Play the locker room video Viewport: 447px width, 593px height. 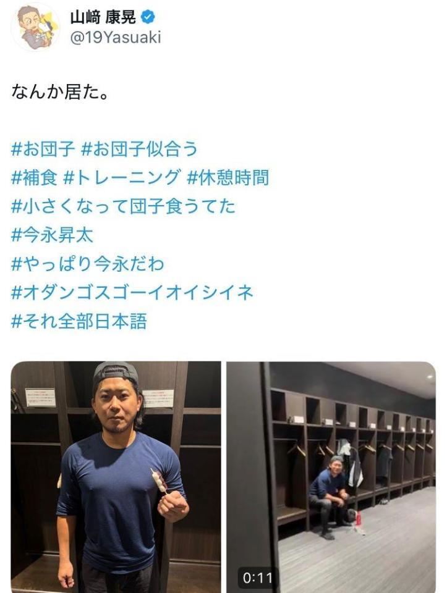pos(331,477)
